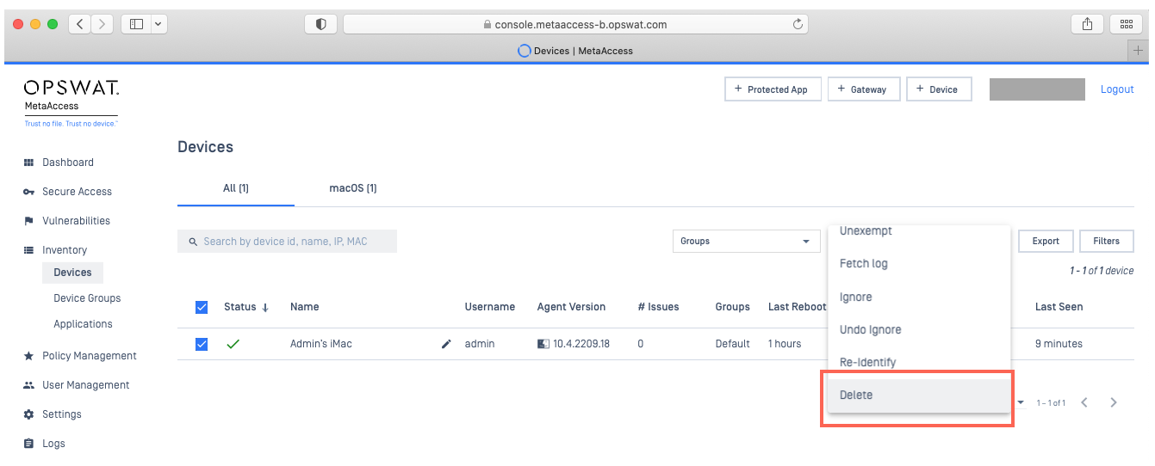This screenshot has width=1155, height=466.
Task: Click the Settings gear icon
Action: pos(28,414)
